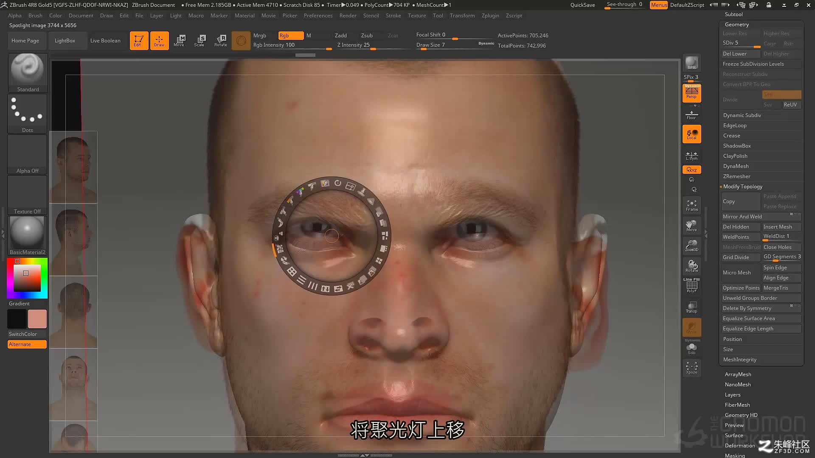This screenshot has height=458, width=815.
Task: Click the pink main color swatch
Action: click(37, 319)
